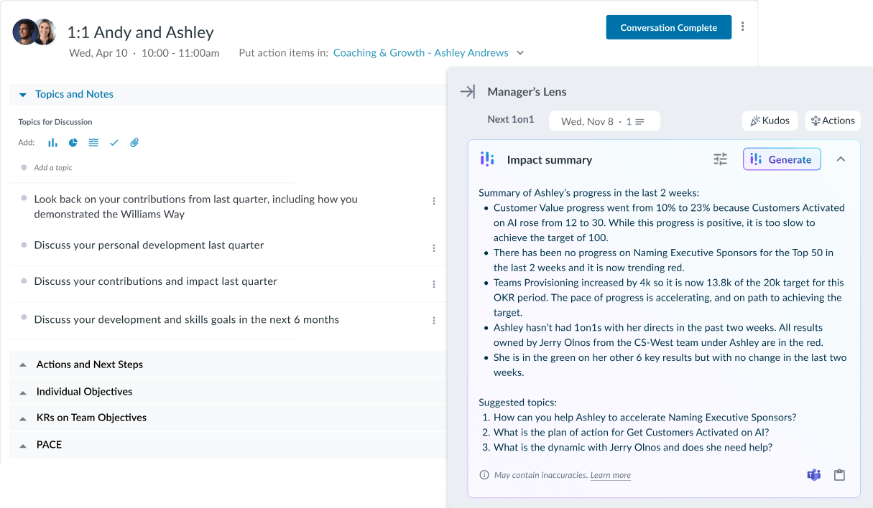873x508 pixels.
Task: Expand the PACE section
Action: coord(22,445)
